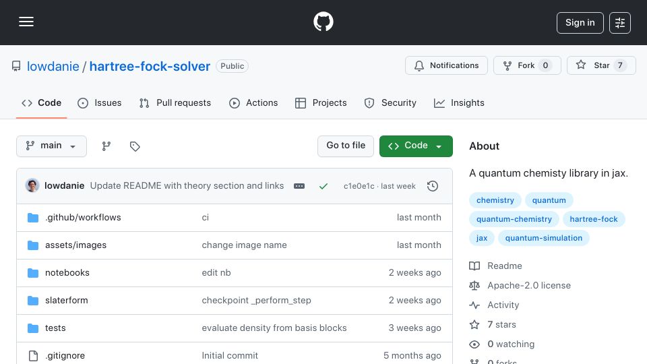Open the .gitignore file
The height and width of the screenshot is (364, 647).
pyautogui.click(x=65, y=356)
